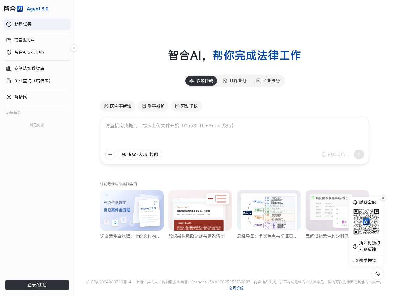This screenshot has height=296, width=395.
Task: Click the send arrow button
Action: click(x=359, y=154)
